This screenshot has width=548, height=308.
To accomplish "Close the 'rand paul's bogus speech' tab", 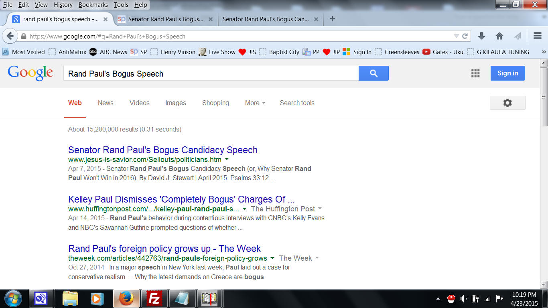I will (x=106, y=19).
